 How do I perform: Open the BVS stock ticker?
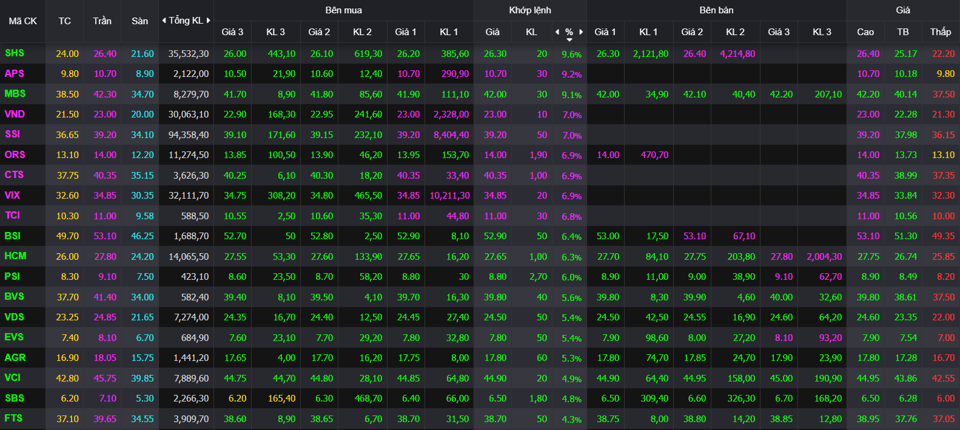(15, 296)
